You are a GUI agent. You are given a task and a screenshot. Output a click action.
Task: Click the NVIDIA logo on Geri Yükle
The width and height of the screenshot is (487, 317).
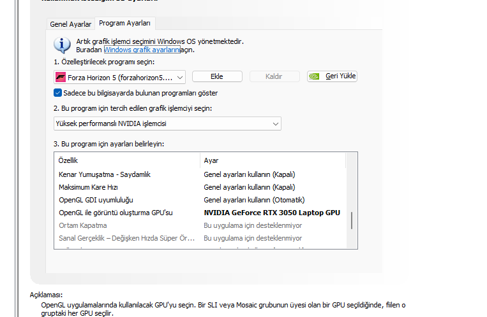click(x=314, y=76)
